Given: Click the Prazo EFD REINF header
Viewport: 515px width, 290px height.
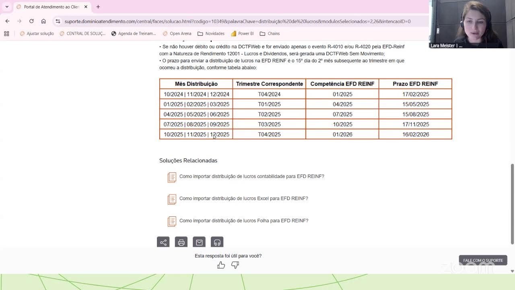Looking at the screenshot, I should (x=415, y=84).
